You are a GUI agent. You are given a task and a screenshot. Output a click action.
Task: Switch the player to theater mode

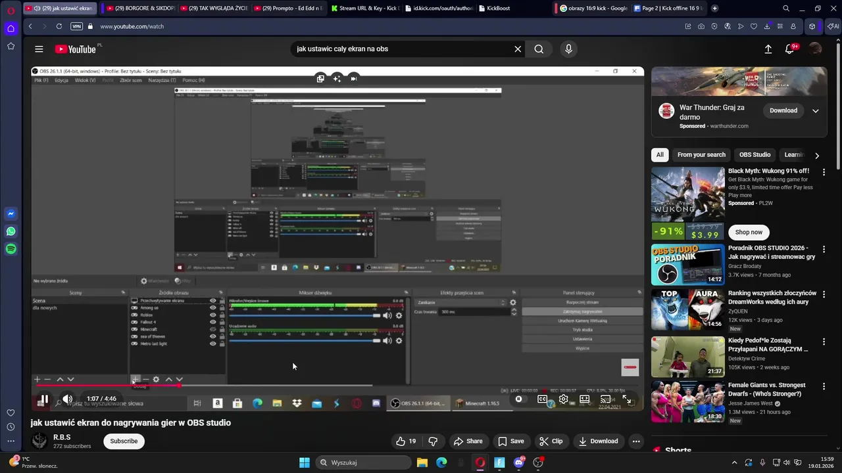(585, 399)
